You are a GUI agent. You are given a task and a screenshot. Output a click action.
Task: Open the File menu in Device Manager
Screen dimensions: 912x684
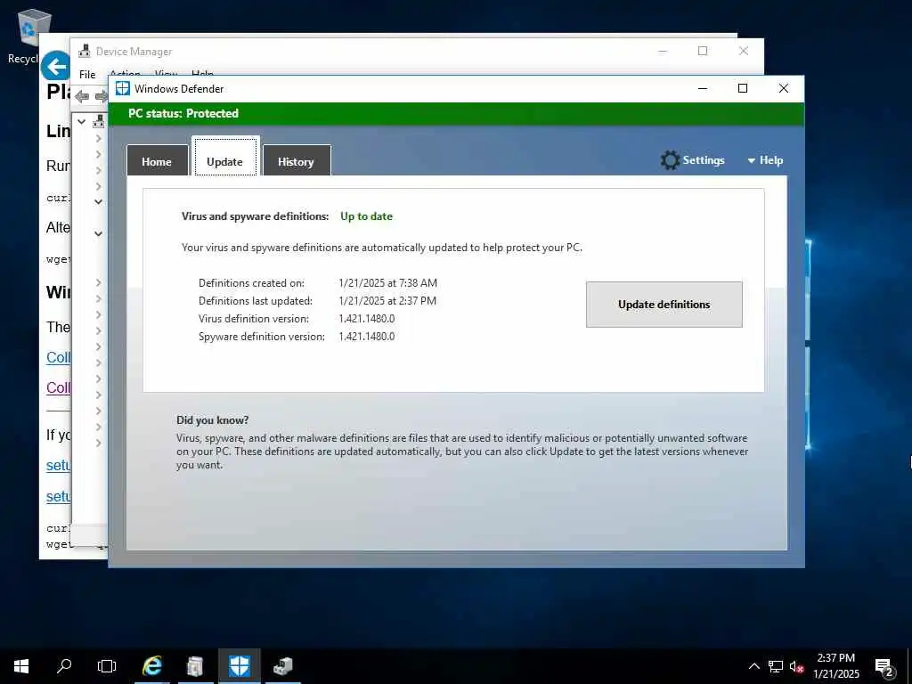pyautogui.click(x=87, y=75)
